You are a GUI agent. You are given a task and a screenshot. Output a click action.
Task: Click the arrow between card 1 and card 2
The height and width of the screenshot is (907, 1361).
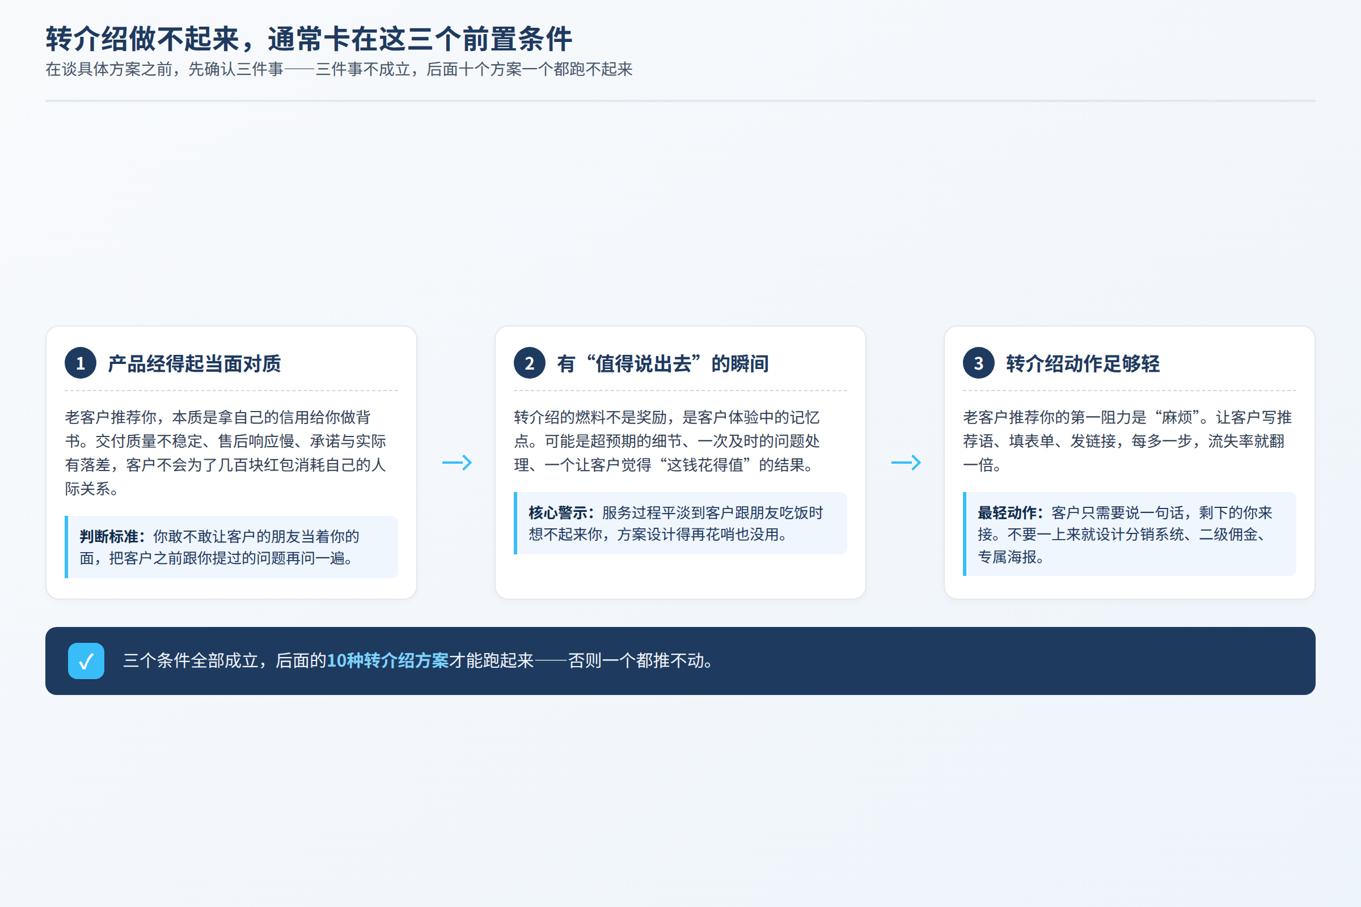tap(457, 463)
